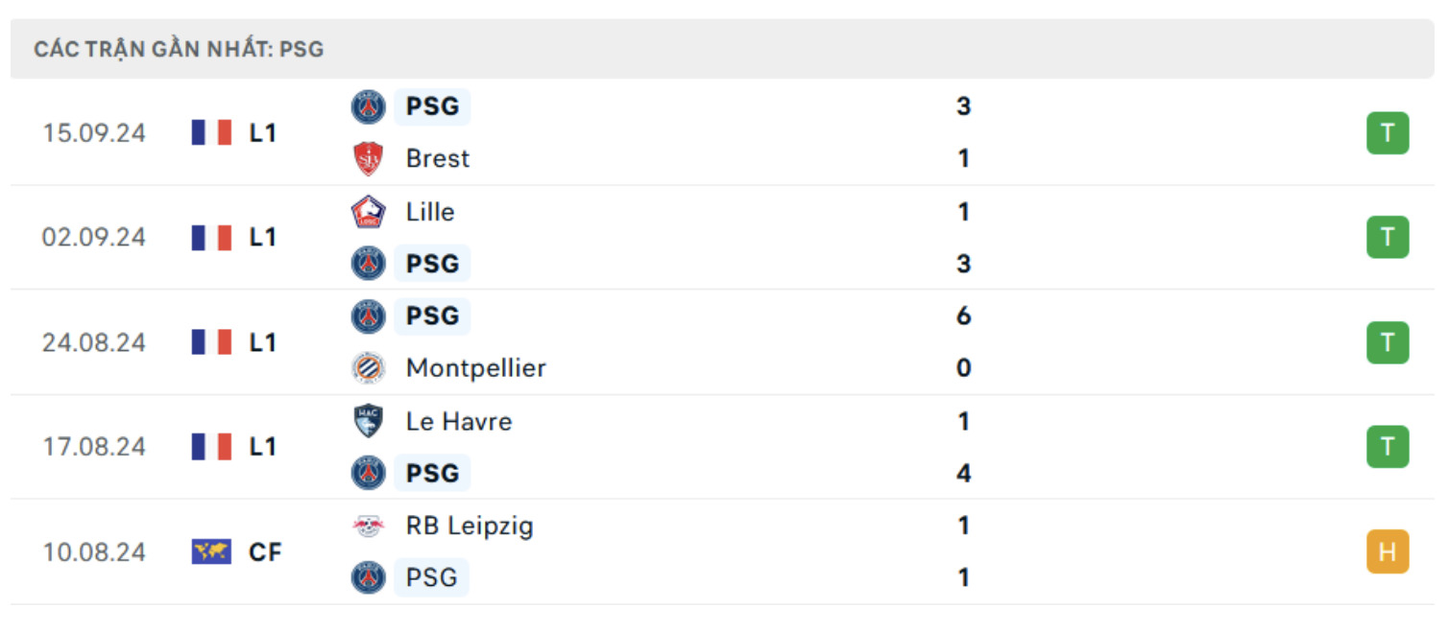Open the RB Leipzig team link

pos(470,526)
